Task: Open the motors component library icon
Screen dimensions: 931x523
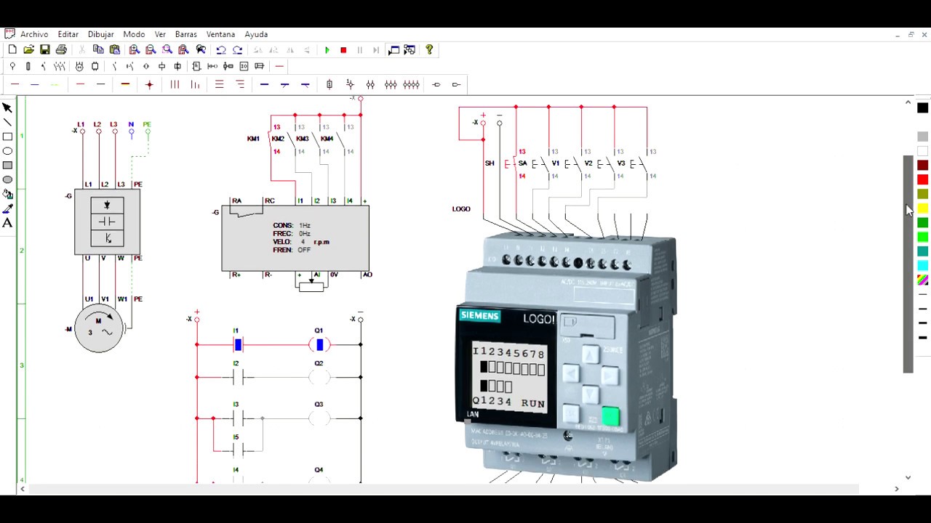Action: [79, 66]
